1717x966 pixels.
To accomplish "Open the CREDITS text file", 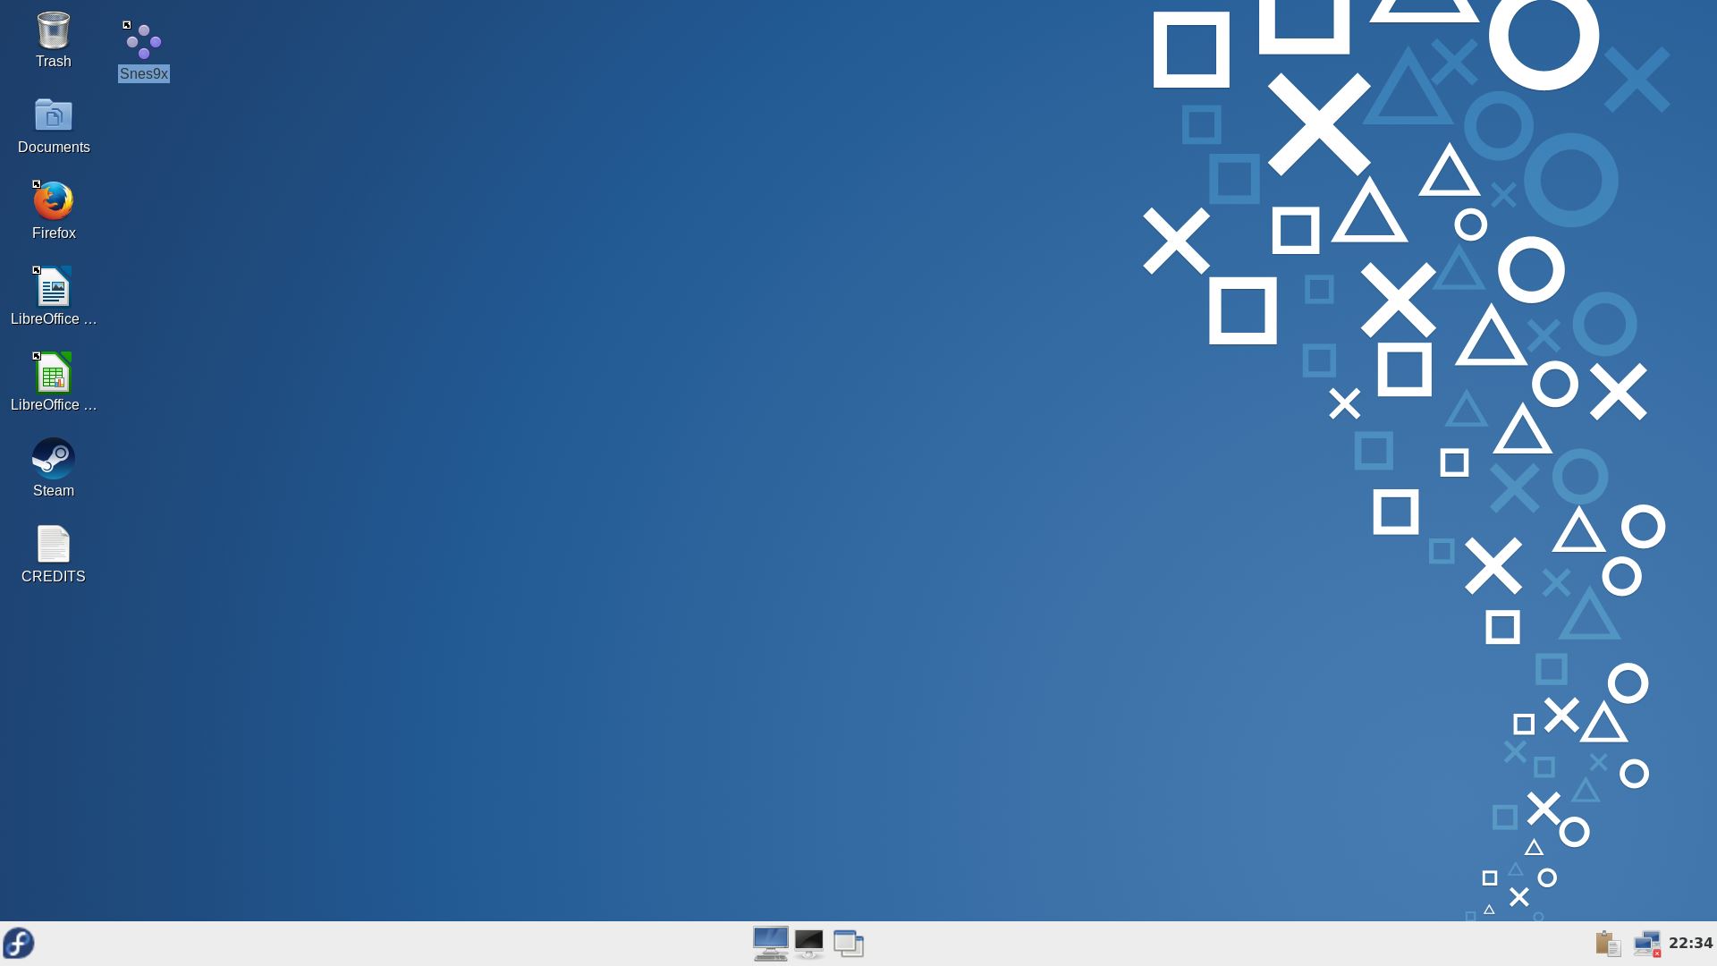I will 53,544.
